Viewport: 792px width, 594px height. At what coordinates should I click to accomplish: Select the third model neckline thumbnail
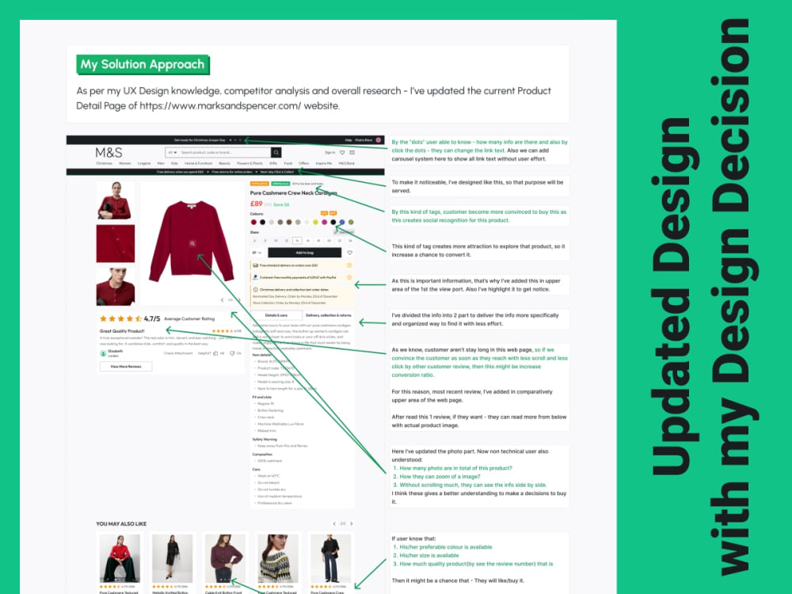[x=116, y=287]
